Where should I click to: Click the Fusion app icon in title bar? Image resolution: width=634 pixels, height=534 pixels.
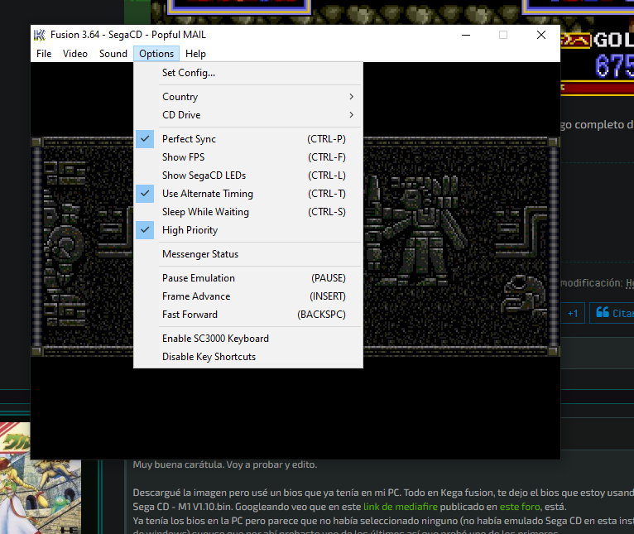39,36
